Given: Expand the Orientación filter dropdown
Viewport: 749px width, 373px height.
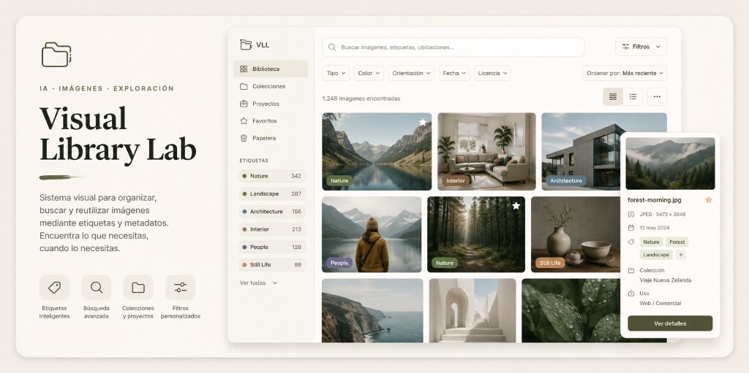Looking at the screenshot, I should point(411,73).
